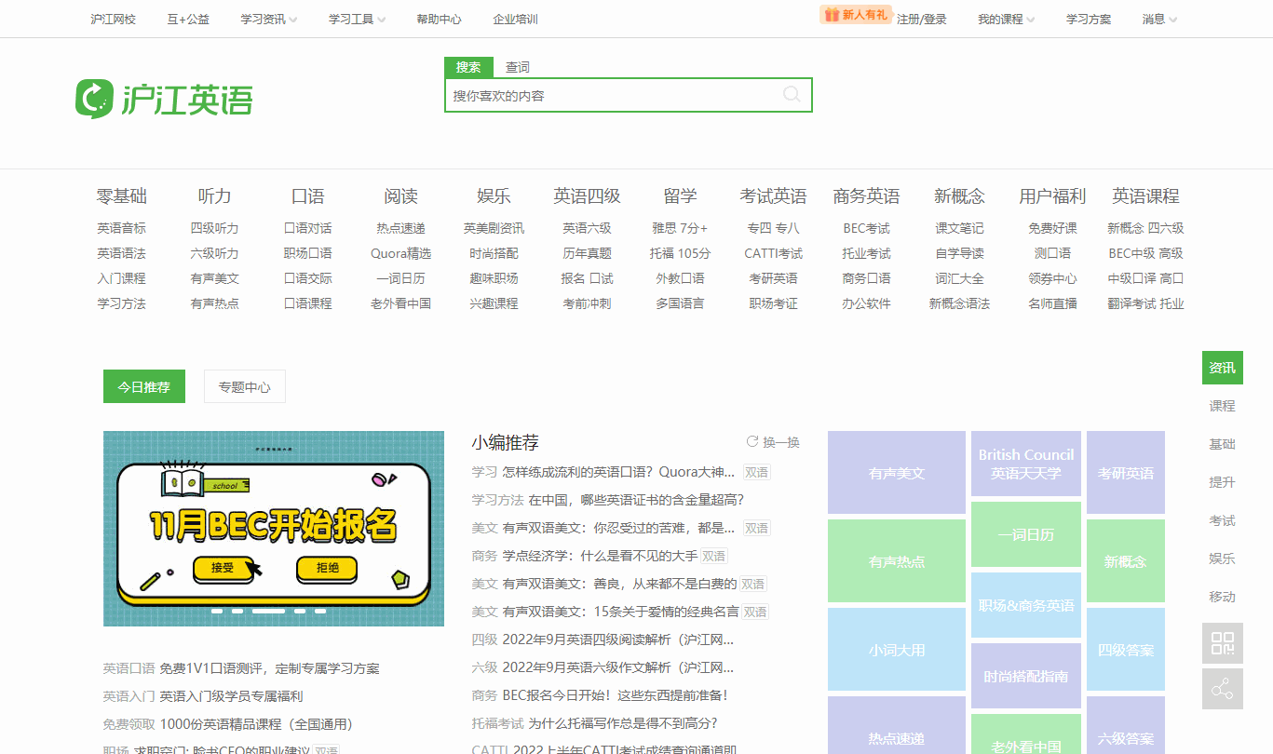Open 互+公益 in top navigation

pyautogui.click(x=188, y=19)
